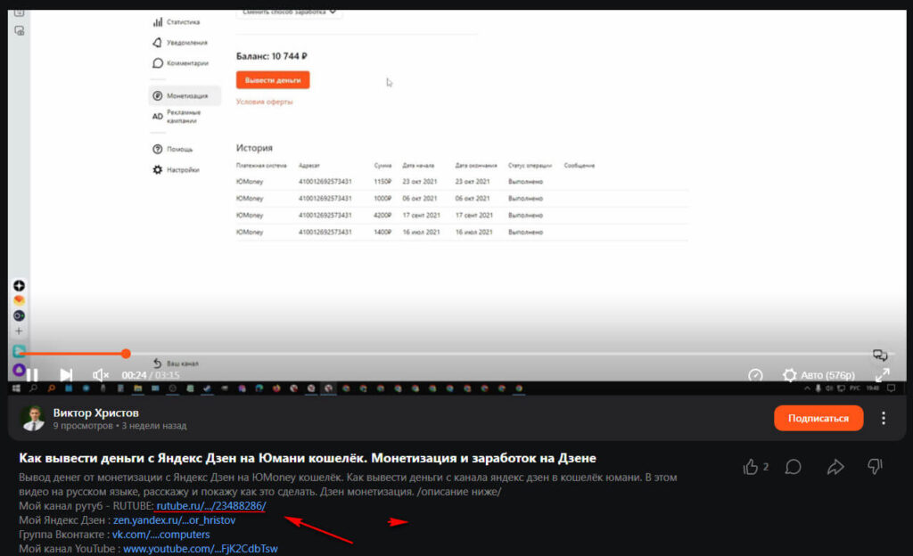
Task: Pause the video playback
Action: click(32, 375)
